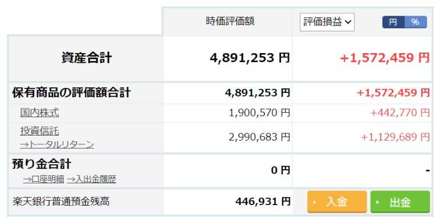Click the dropdown chevron beside 評価損益

(x=348, y=22)
